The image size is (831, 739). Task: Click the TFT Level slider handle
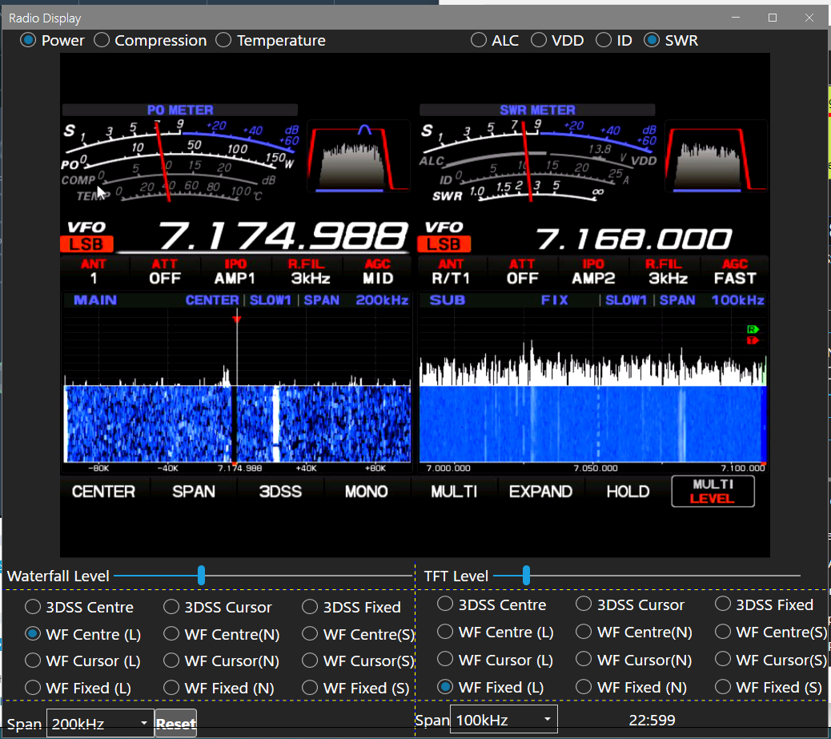[526, 575]
